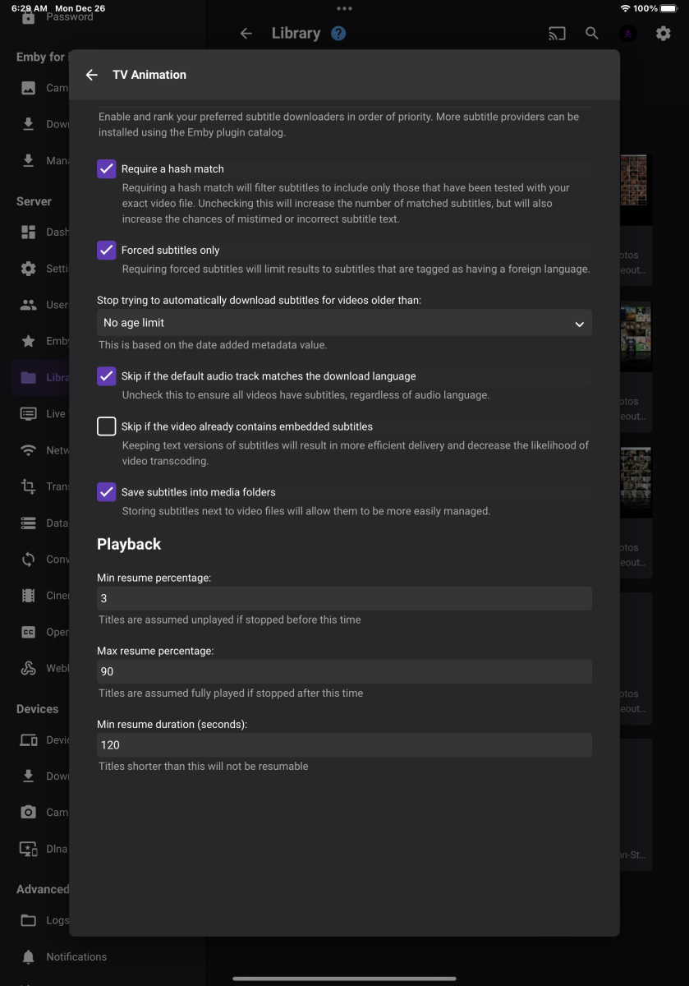689x986 pixels.
Task: Click the Max resume percentage field
Action: click(x=344, y=671)
